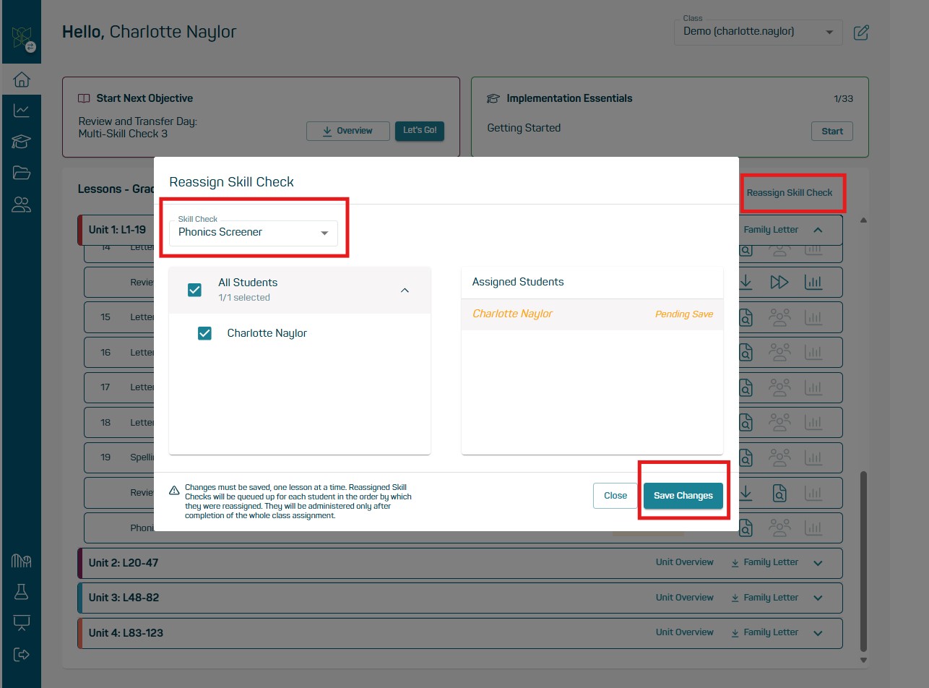
Task: Collapse the All Students list chevron
Action: tap(405, 290)
